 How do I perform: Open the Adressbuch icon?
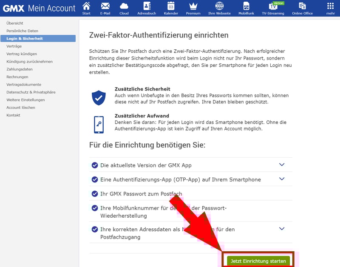tap(147, 6)
